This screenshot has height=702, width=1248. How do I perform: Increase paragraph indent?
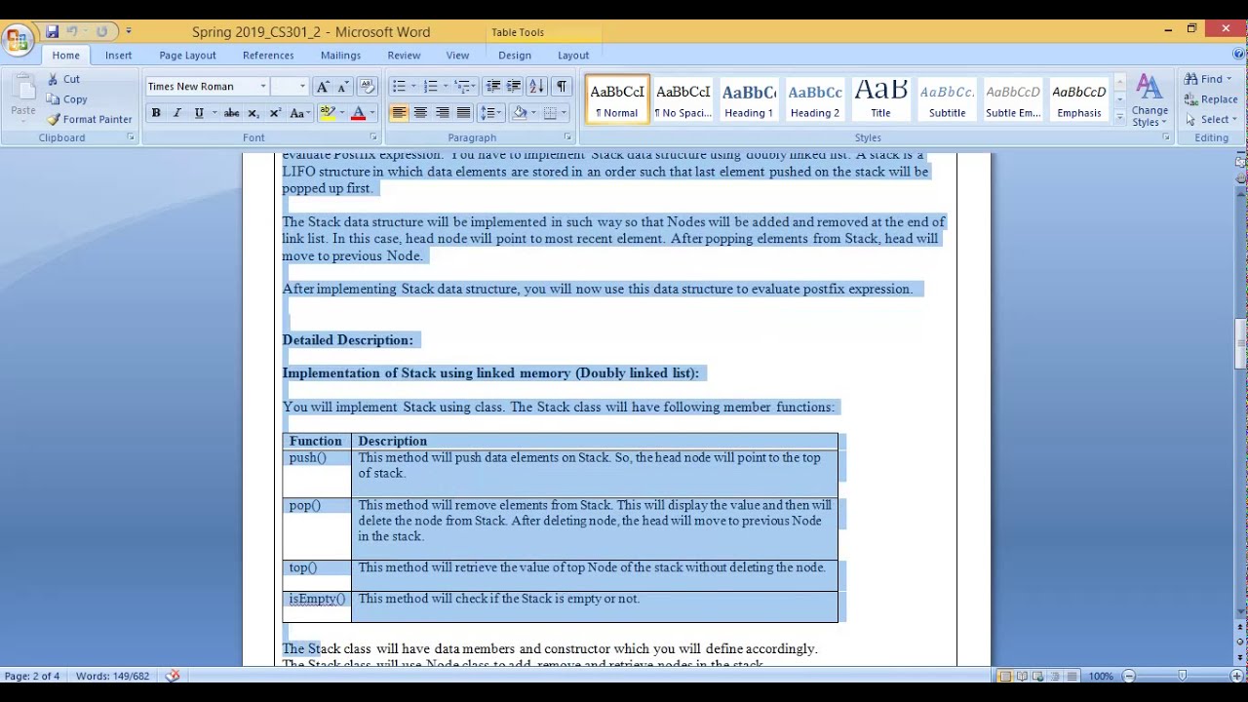514,87
